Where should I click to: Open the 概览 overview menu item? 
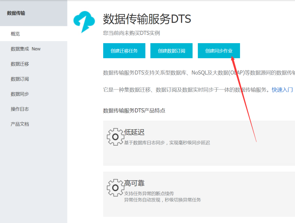point(34,34)
